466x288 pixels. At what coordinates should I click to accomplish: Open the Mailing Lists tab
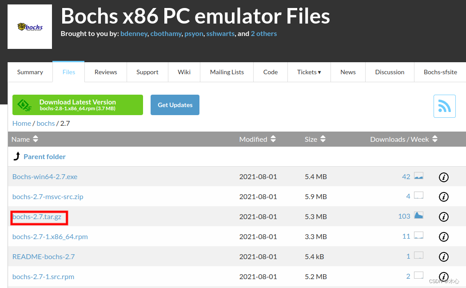coord(227,72)
